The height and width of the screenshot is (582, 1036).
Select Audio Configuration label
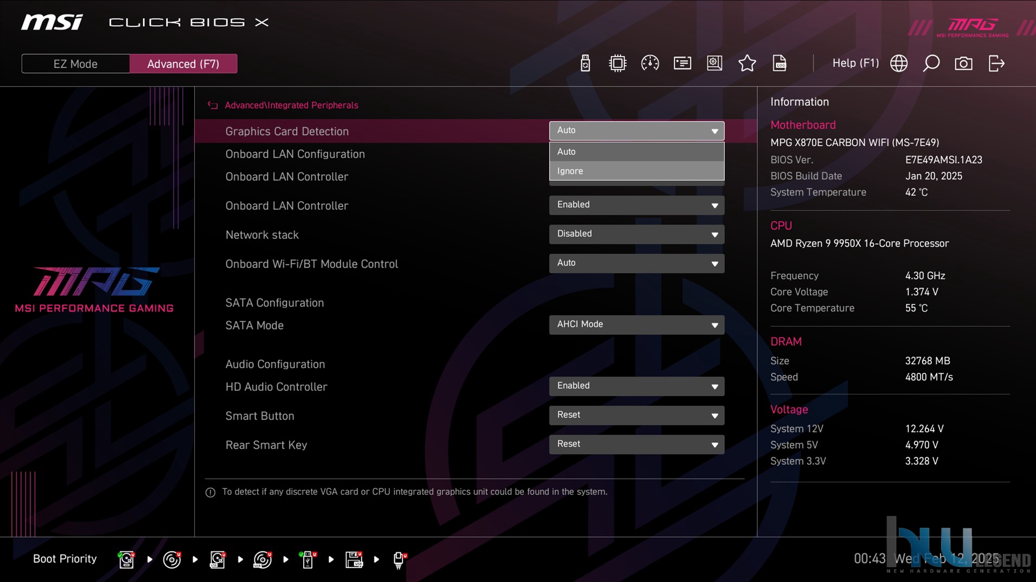pyautogui.click(x=275, y=364)
